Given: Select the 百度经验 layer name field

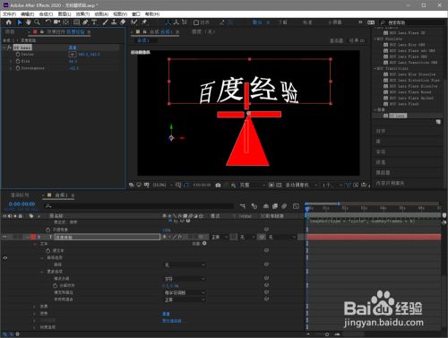Looking at the screenshot, I should (x=108, y=237).
